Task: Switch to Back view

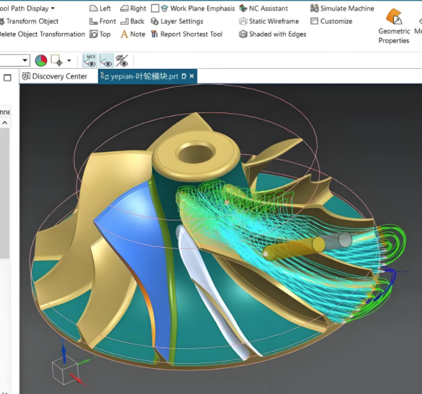Action: coord(133,21)
